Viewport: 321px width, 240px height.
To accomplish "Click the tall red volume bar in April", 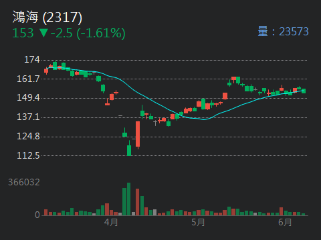I will 137,202.
